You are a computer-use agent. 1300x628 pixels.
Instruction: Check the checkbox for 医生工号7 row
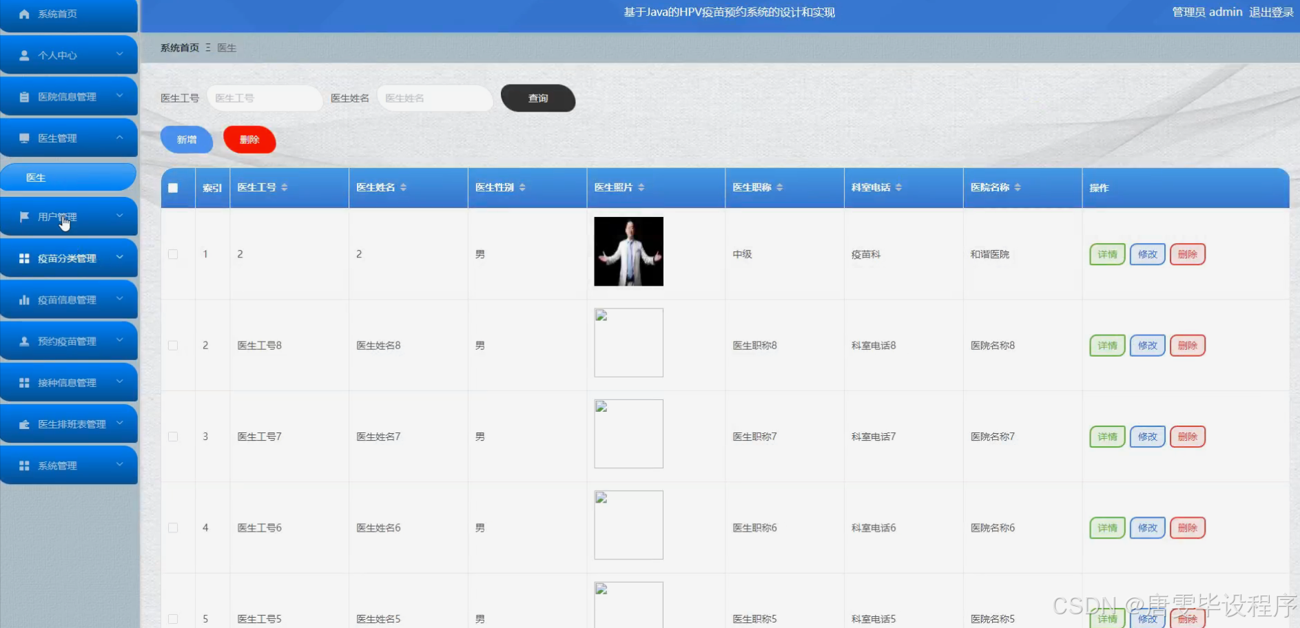[x=173, y=437]
